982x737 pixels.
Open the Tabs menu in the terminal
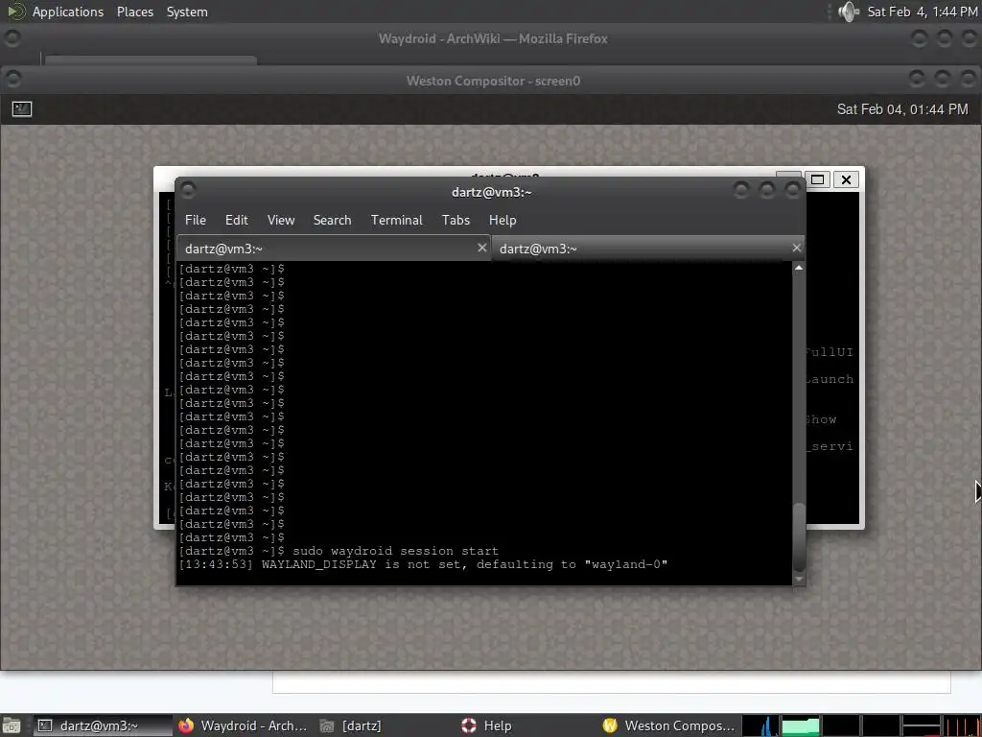click(x=456, y=220)
